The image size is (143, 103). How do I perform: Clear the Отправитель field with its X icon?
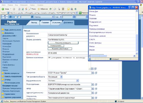[x=93, y=98]
